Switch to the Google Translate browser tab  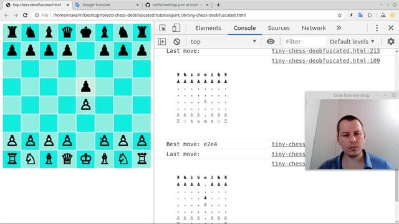[x=107, y=5]
